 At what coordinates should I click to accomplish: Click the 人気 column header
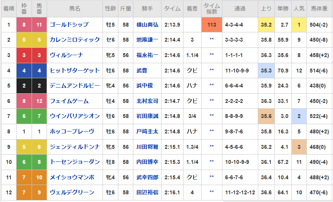[299, 9]
